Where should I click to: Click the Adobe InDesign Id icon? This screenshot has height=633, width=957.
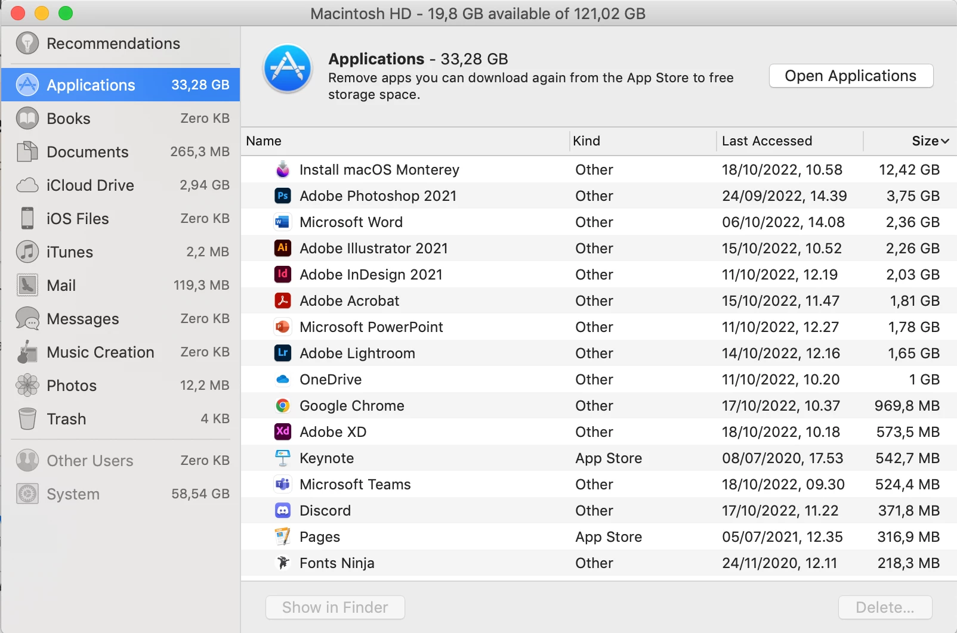point(283,274)
